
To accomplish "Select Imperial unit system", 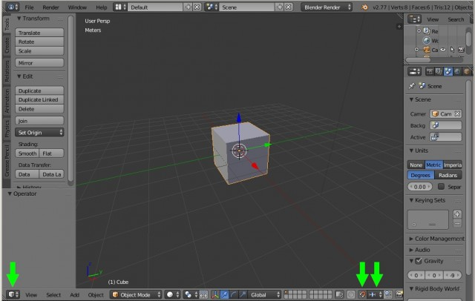I will point(453,165).
